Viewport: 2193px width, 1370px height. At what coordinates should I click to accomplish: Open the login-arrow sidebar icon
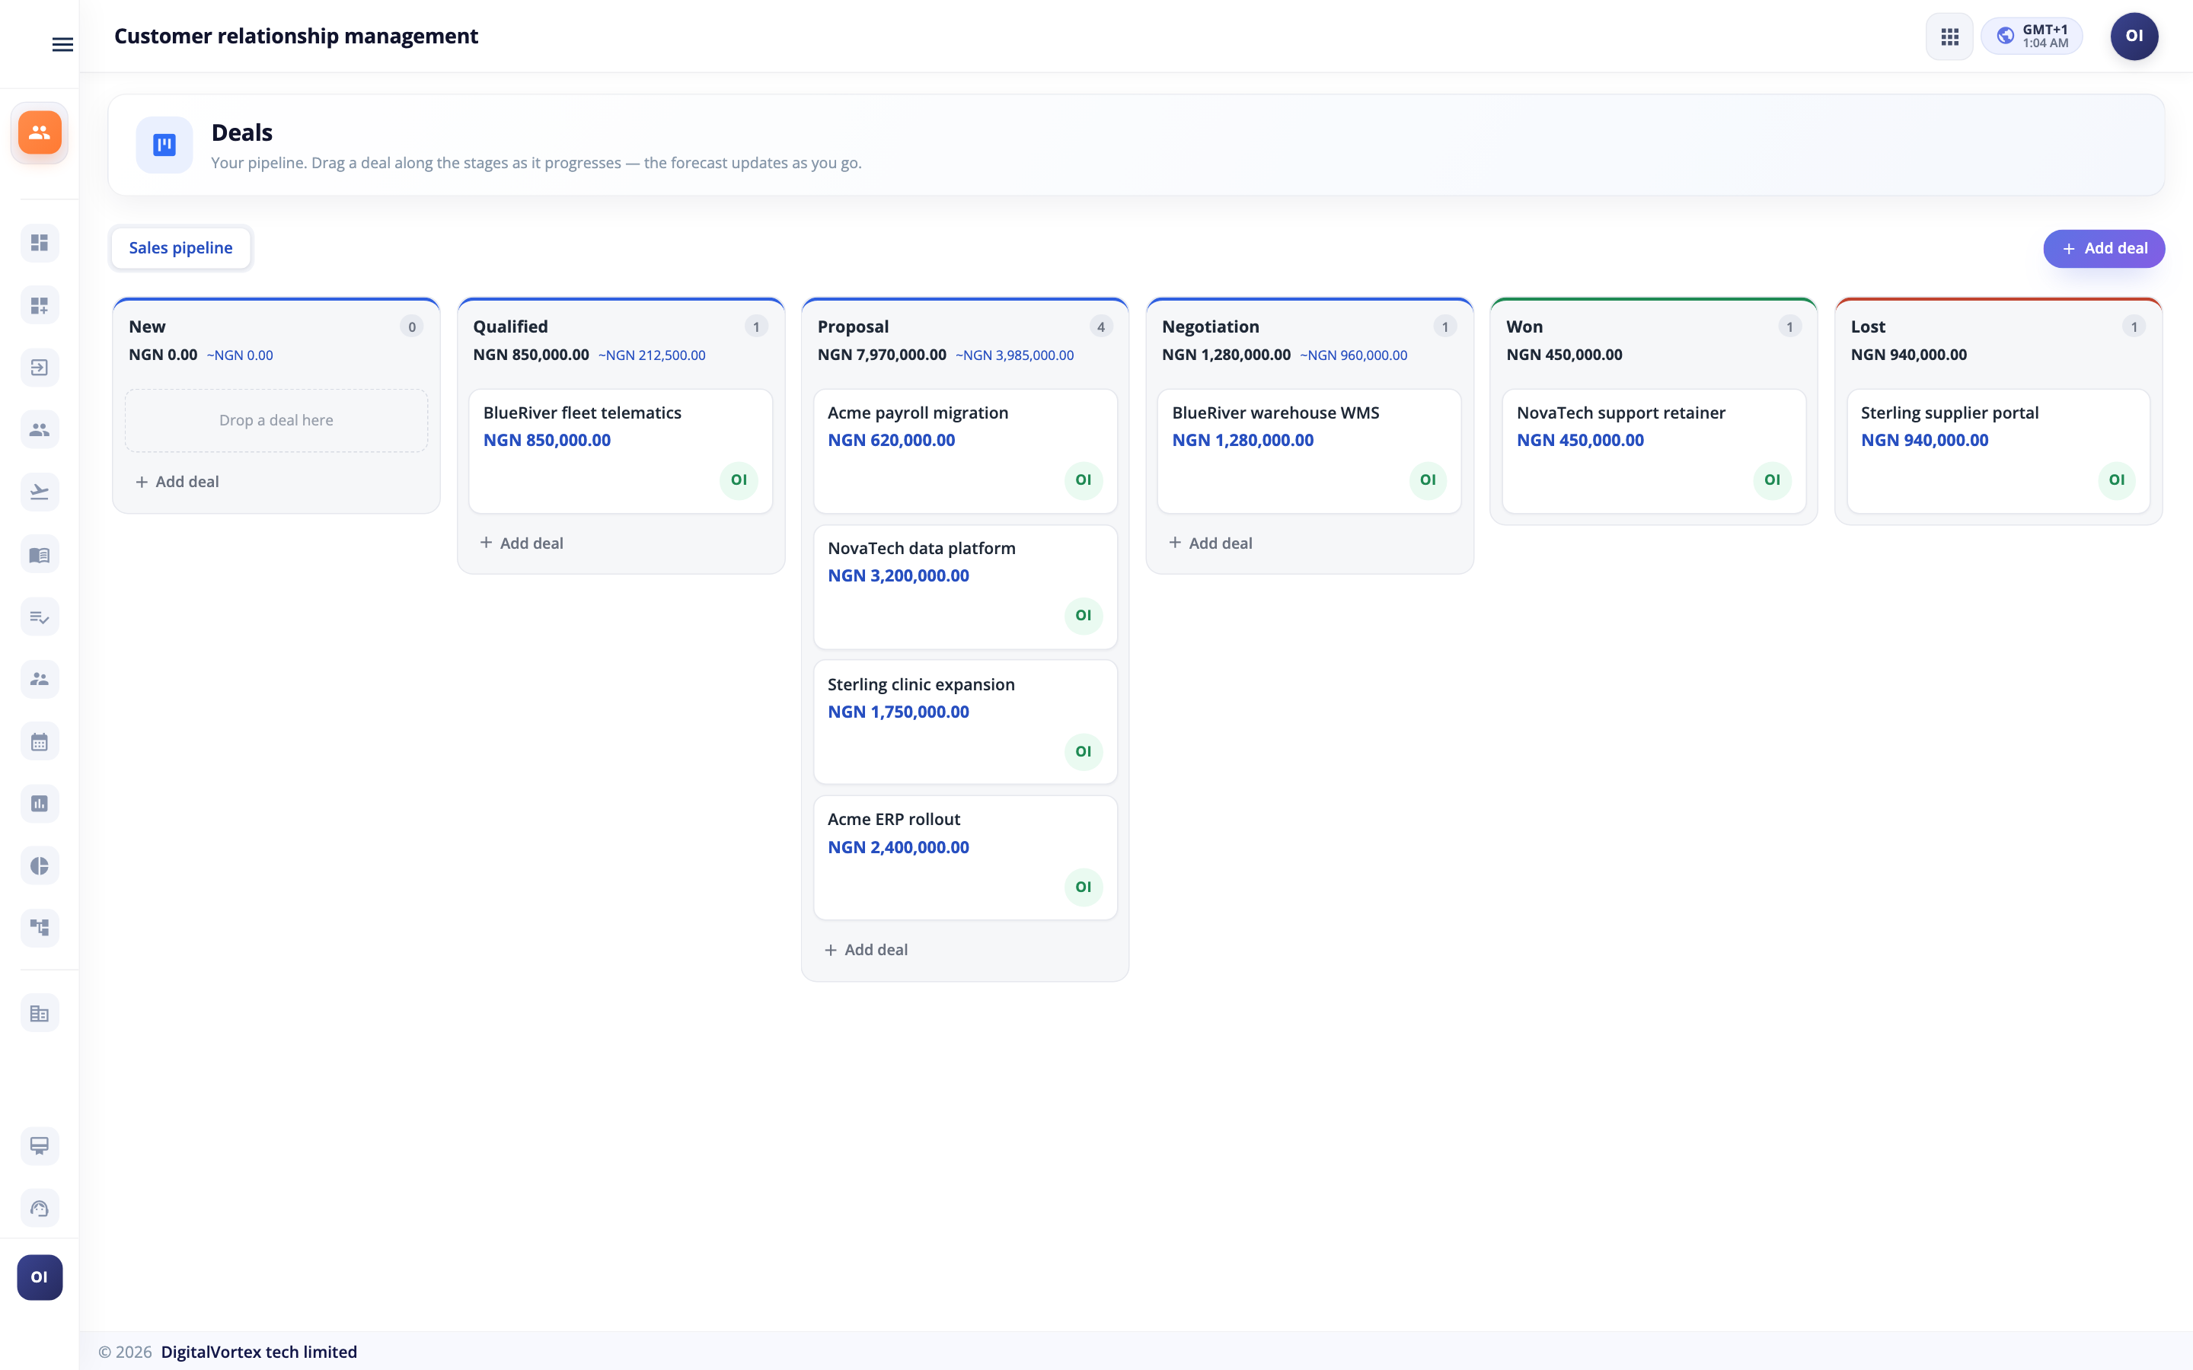(39, 367)
